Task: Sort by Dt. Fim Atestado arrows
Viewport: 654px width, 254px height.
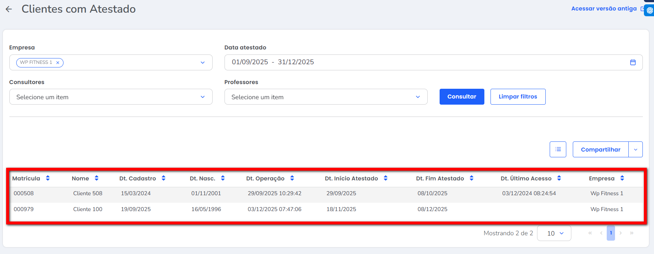Action: coord(471,178)
